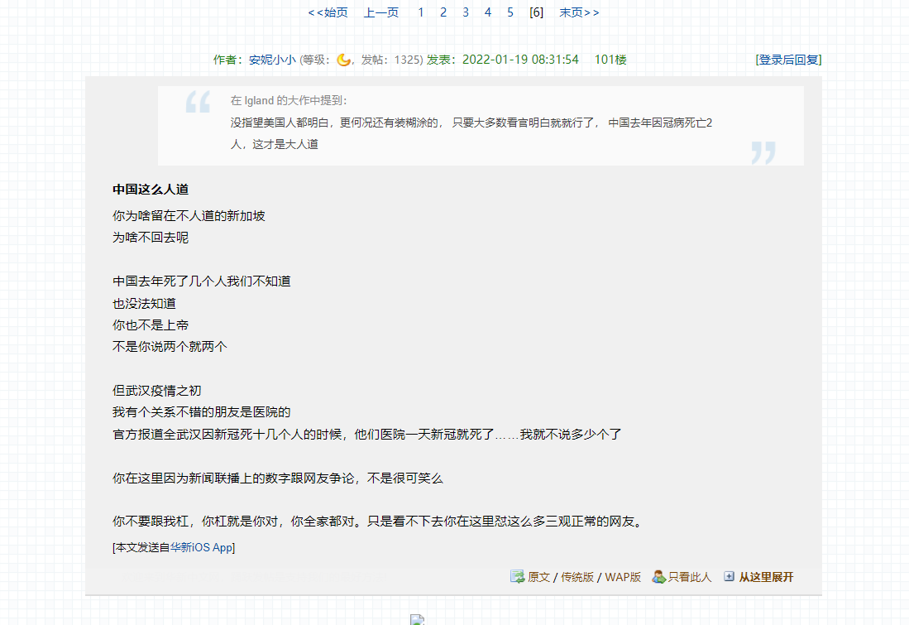Click the broken image icon at page bottom
Image resolution: width=909 pixels, height=625 pixels.
(417, 619)
